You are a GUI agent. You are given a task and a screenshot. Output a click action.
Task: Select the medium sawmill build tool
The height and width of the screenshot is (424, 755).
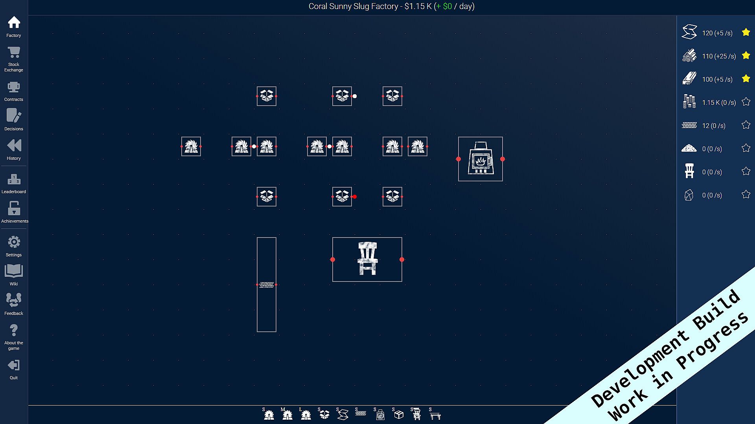287,414
